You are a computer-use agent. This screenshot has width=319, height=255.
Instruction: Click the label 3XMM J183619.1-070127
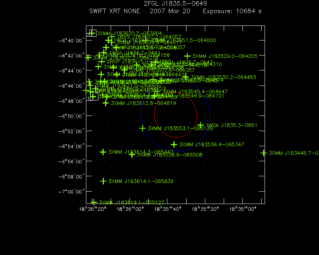click(x=131, y=202)
